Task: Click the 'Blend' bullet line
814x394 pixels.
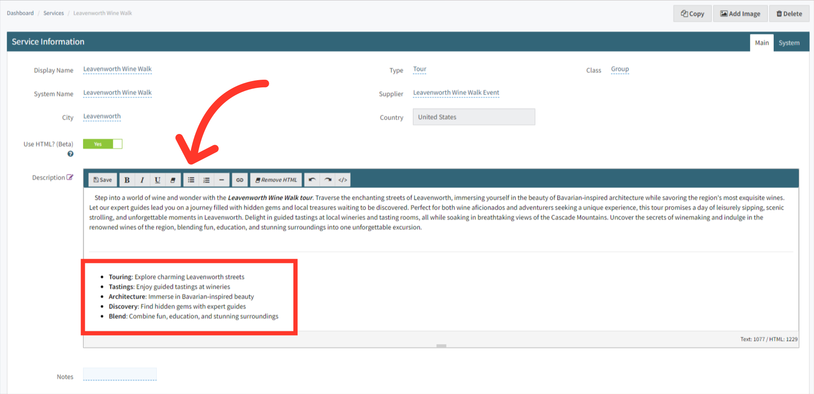Action: (x=194, y=316)
